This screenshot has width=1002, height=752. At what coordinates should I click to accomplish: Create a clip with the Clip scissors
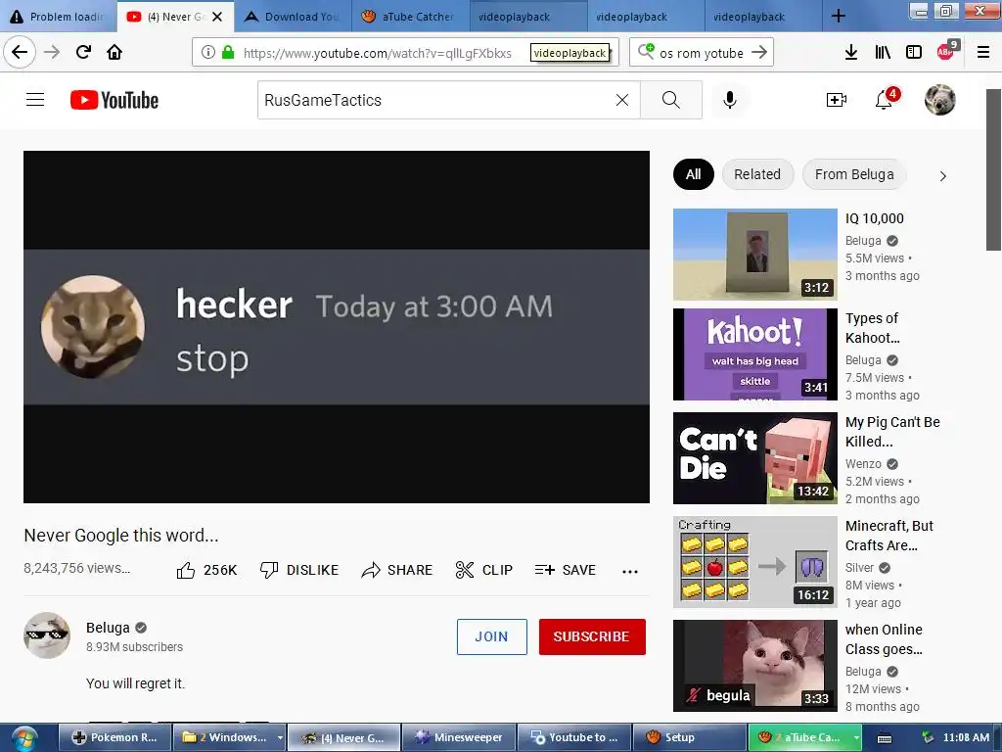point(483,570)
